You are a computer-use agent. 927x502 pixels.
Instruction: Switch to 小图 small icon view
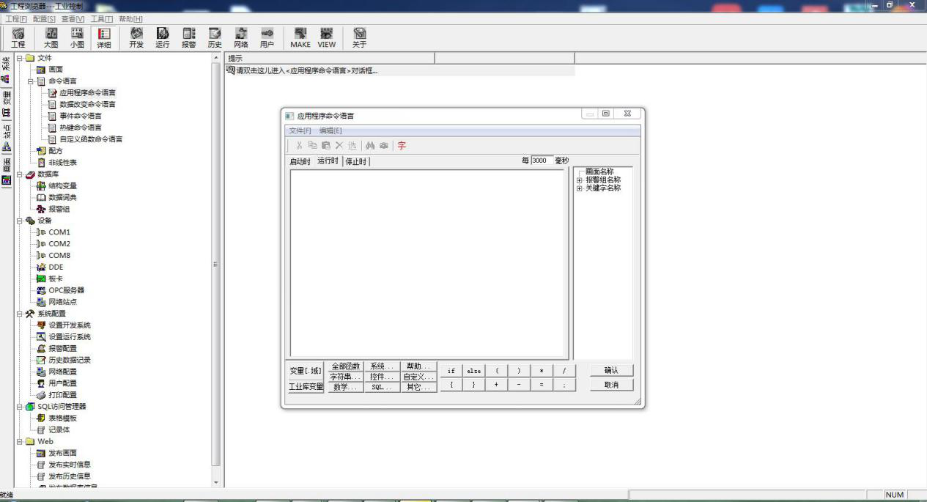pos(77,37)
